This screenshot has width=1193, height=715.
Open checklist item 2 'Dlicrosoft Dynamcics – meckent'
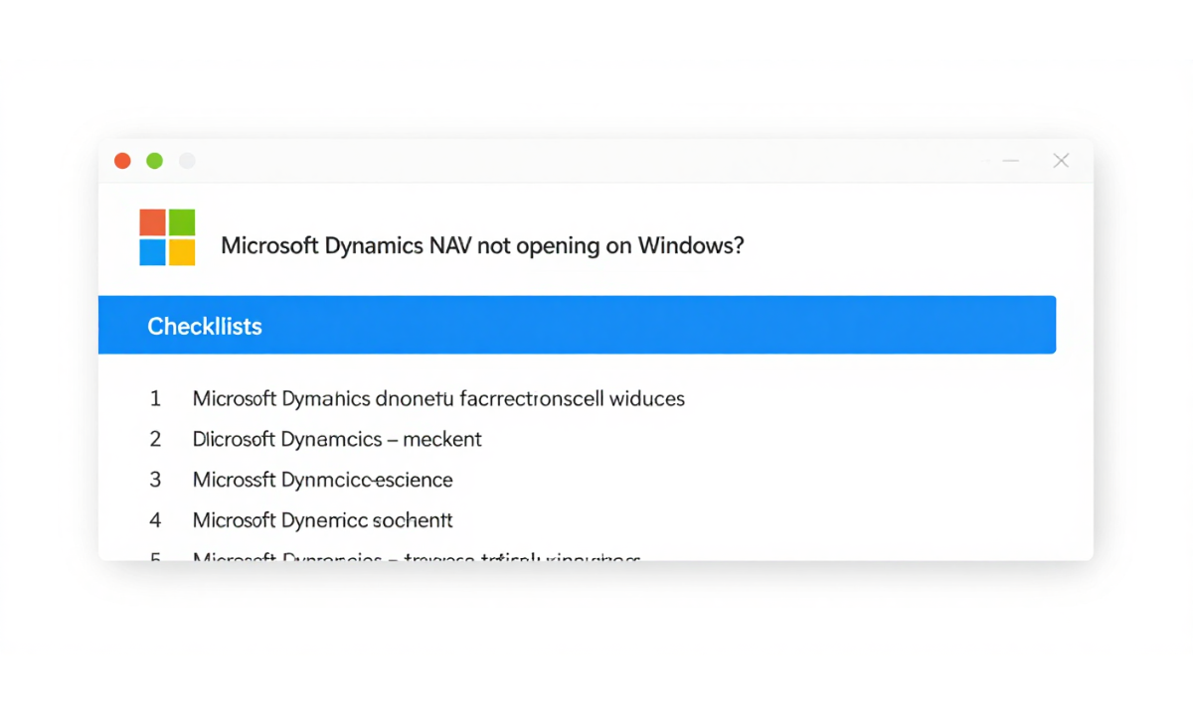tap(337, 439)
